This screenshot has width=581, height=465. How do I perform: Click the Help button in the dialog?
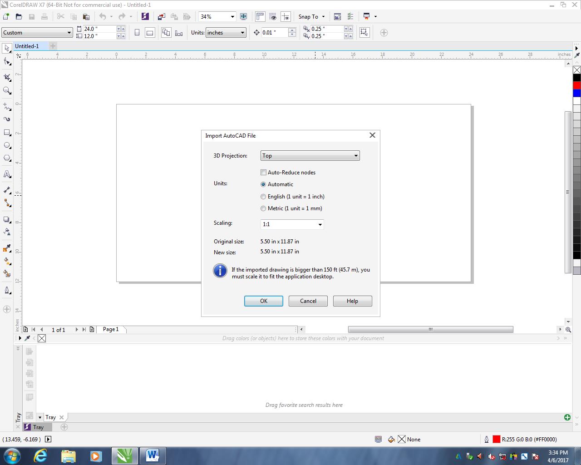point(353,301)
